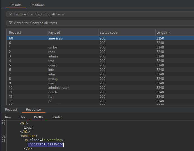Select the row with payload ftp
The height and width of the screenshot is (151, 194).
(x=100, y=97)
